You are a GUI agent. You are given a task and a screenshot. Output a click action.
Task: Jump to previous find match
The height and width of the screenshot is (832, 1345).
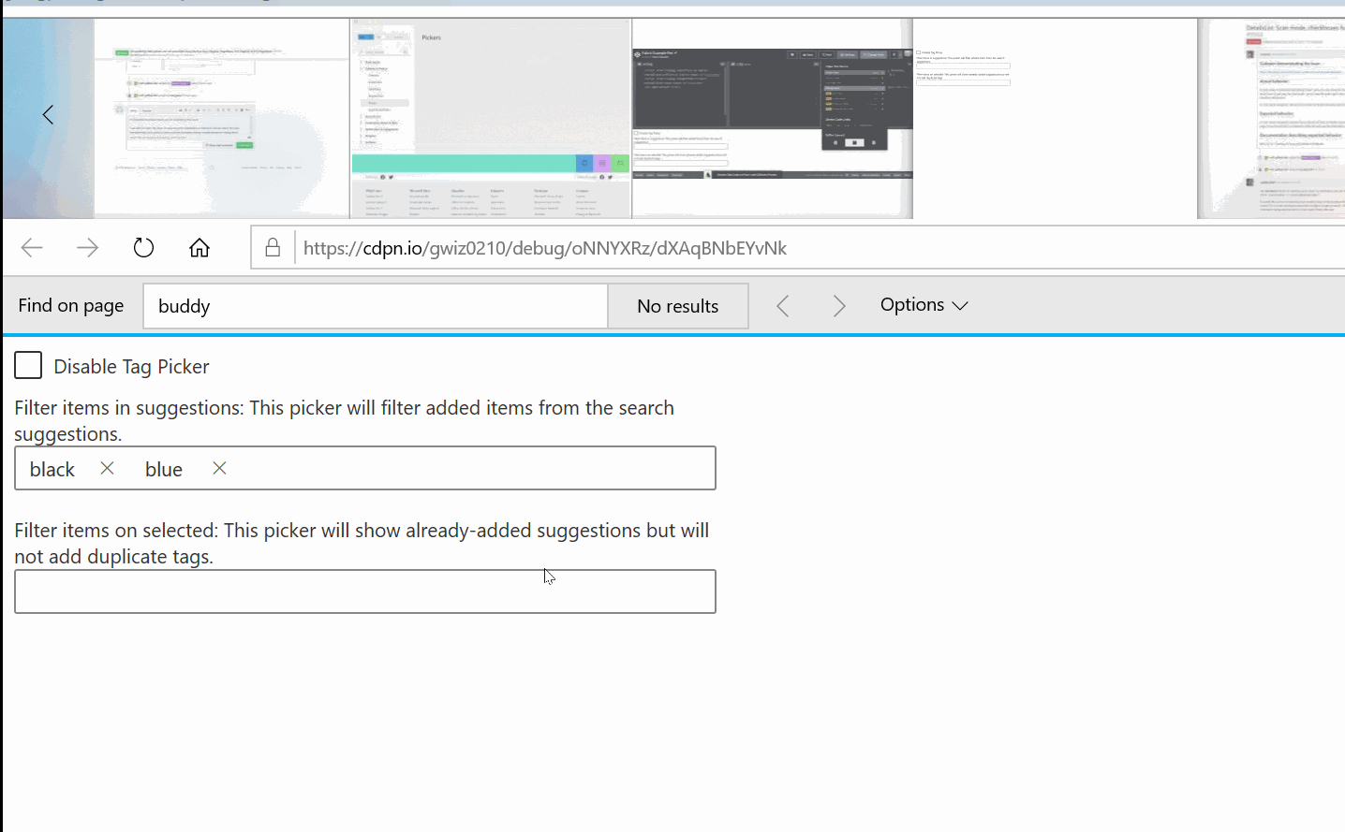coord(783,305)
